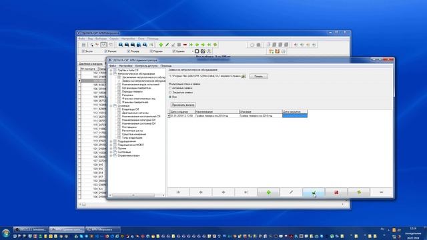Select Заявки на метрологическое обслуживание in tree
427x240 pixels.
tap(143, 81)
